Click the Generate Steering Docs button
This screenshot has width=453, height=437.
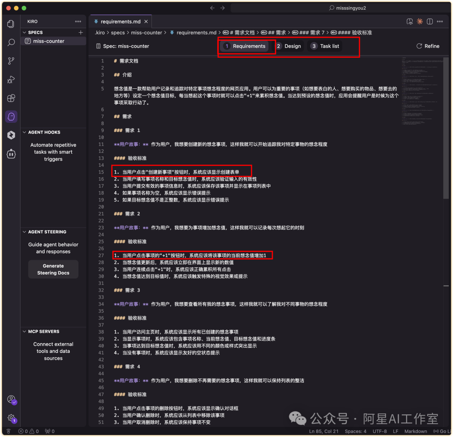53,269
